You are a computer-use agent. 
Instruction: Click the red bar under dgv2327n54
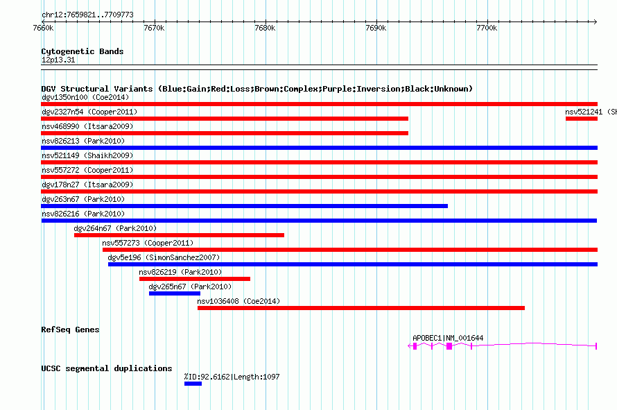pos(225,119)
